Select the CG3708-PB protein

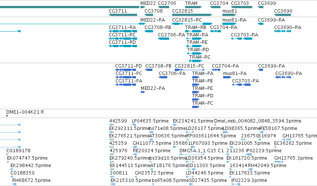149,70
